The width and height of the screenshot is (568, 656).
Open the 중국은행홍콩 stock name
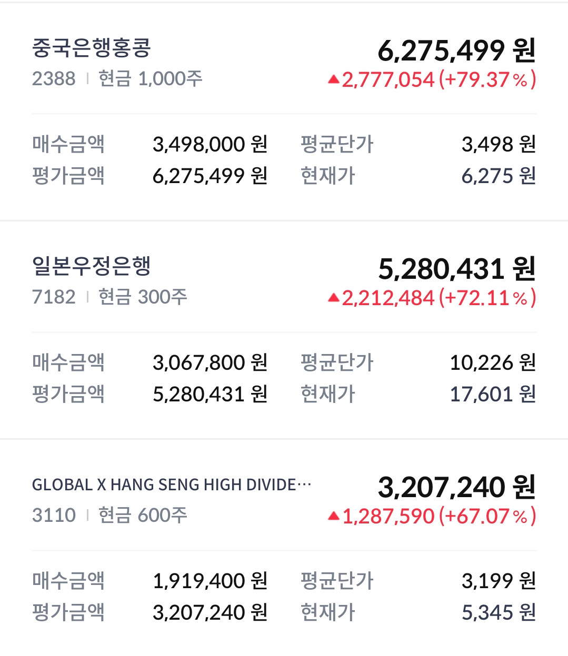92,48
